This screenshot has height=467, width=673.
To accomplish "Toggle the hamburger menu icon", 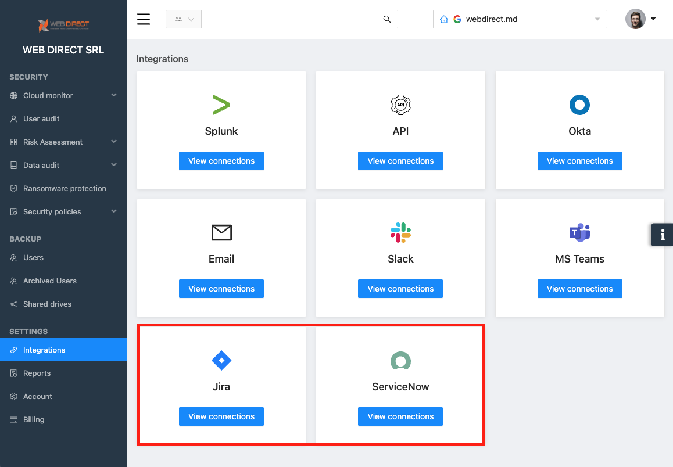I will pyautogui.click(x=144, y=19).
